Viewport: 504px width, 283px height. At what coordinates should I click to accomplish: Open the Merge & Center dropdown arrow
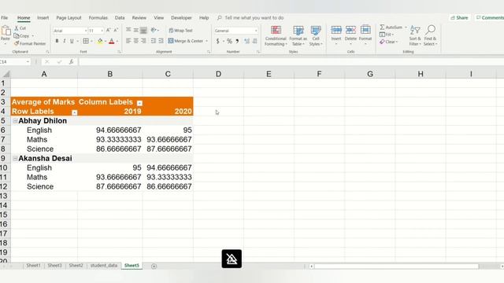(206, 41)
